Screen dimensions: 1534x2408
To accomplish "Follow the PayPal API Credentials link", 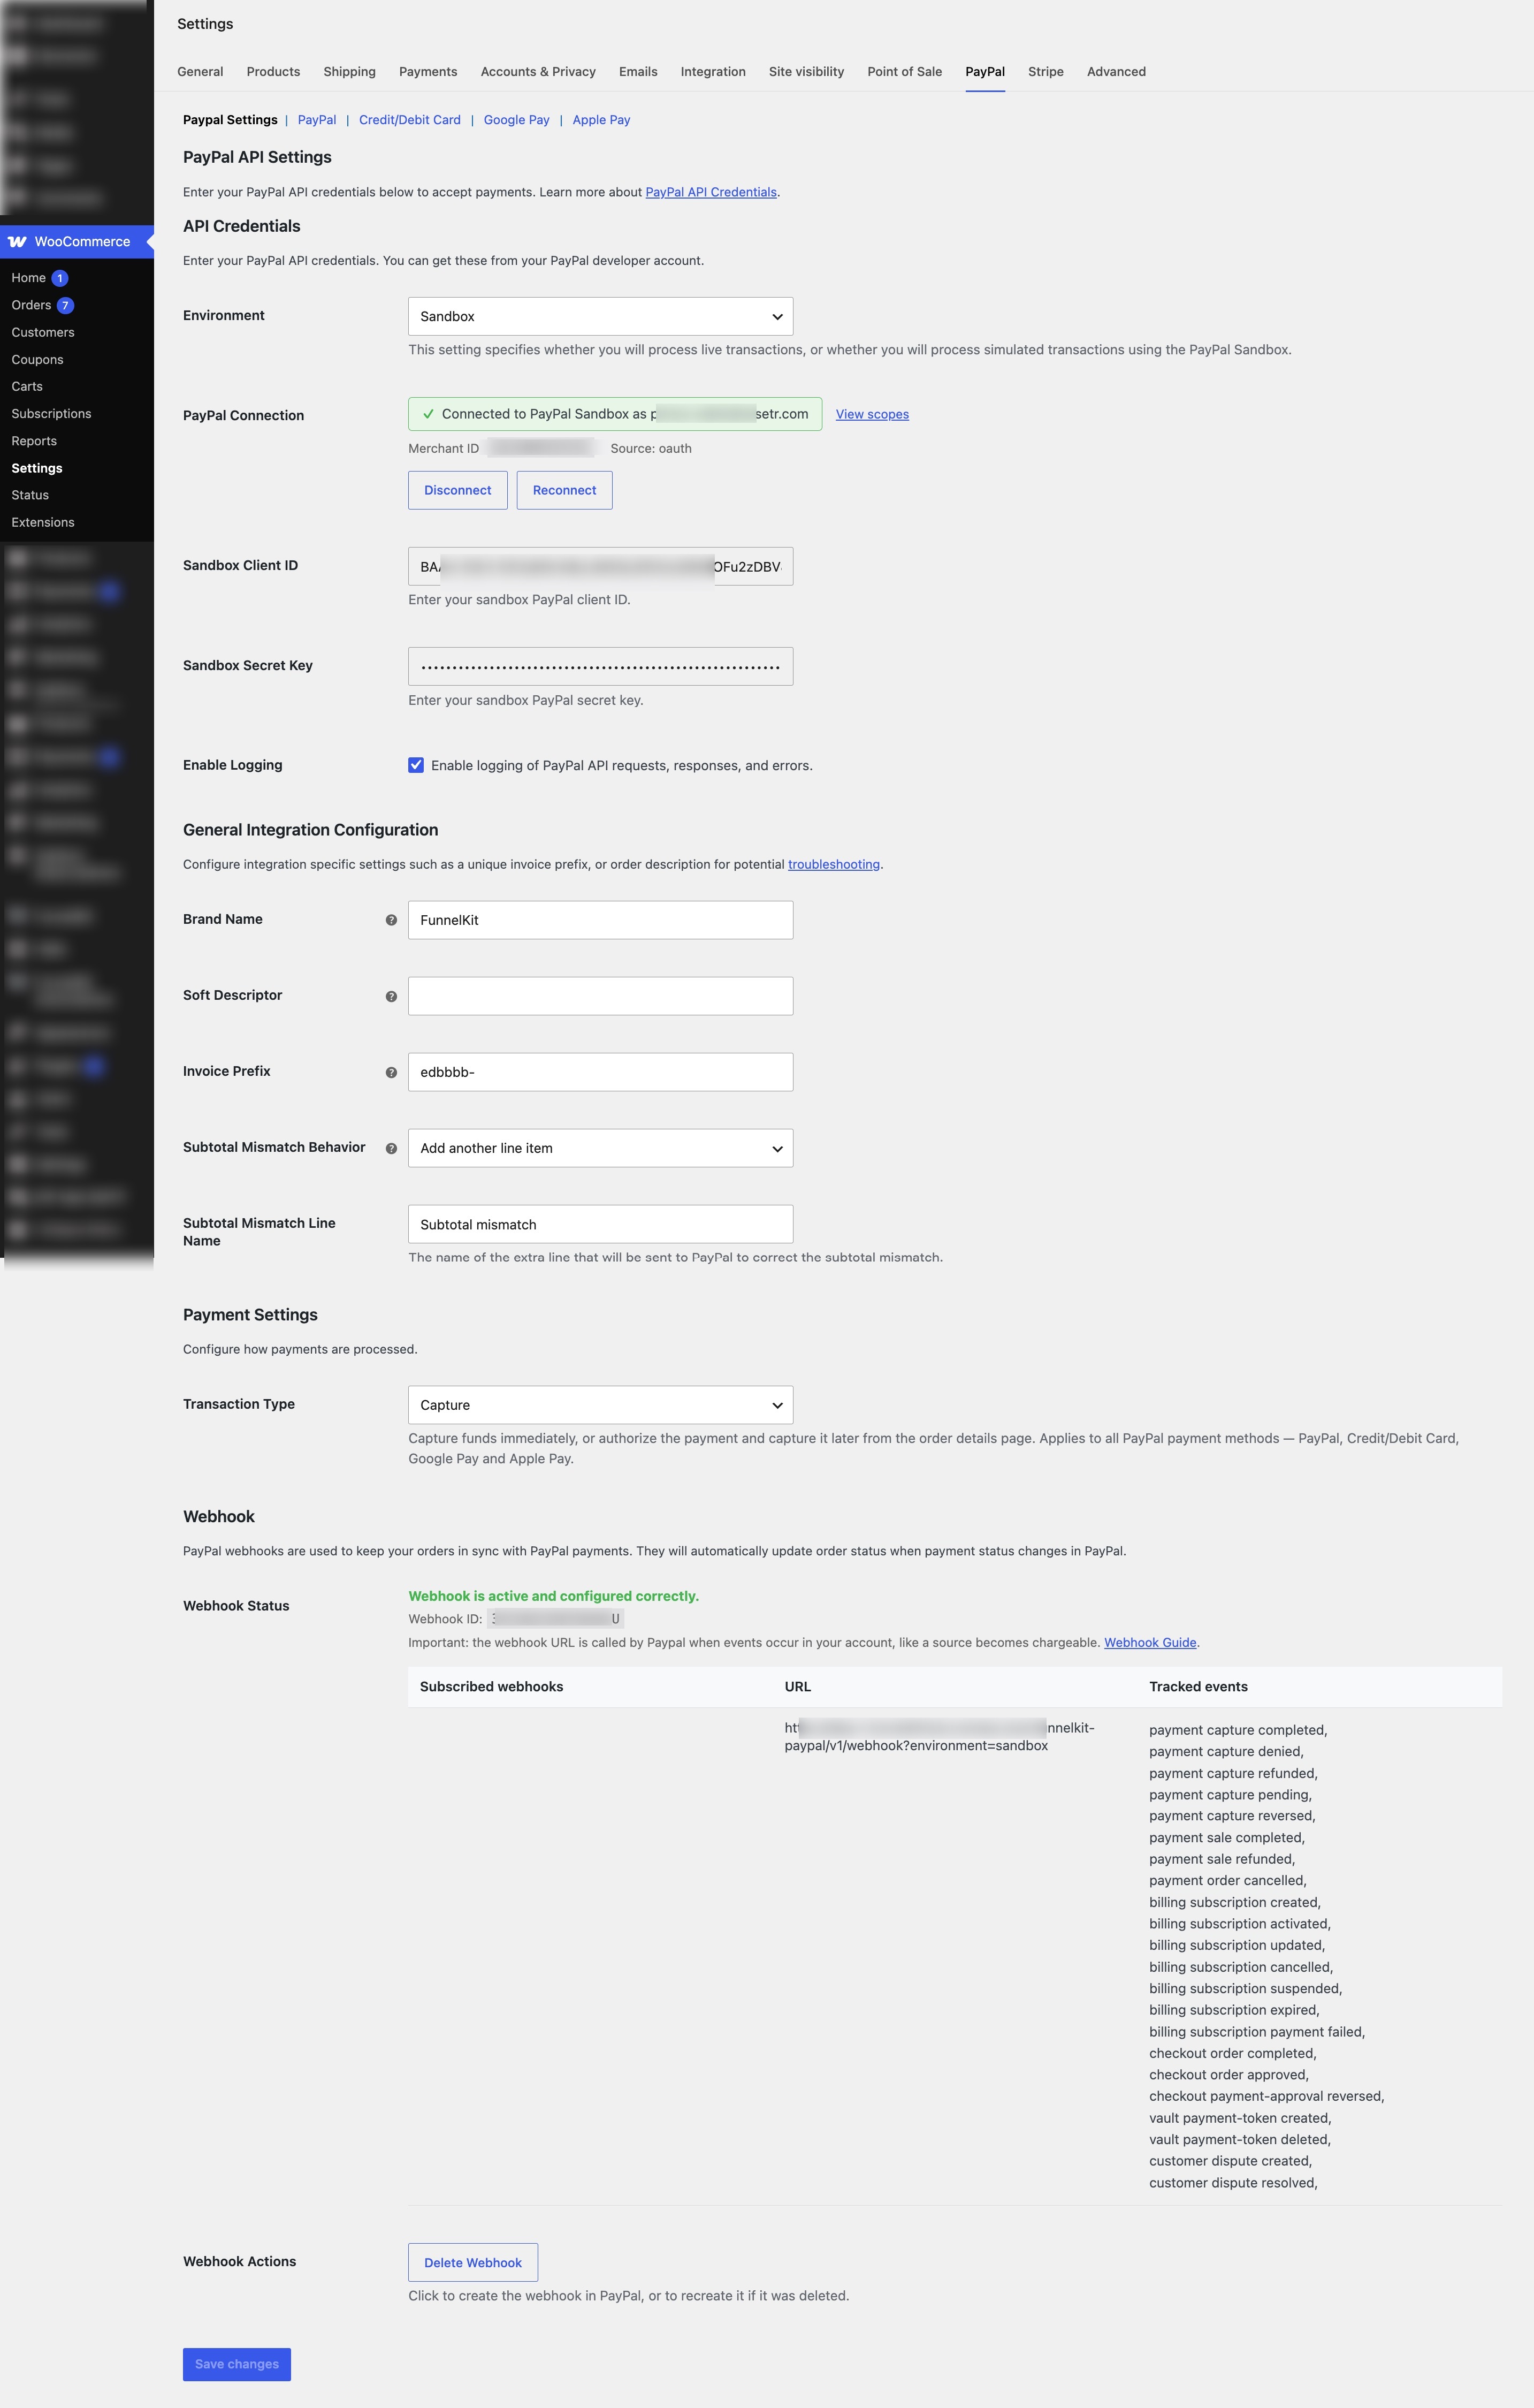I will 711,192.
